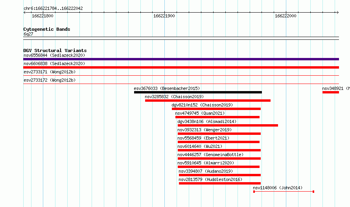Click the red nsv3285832 variant bar

[x=208, y=101]
